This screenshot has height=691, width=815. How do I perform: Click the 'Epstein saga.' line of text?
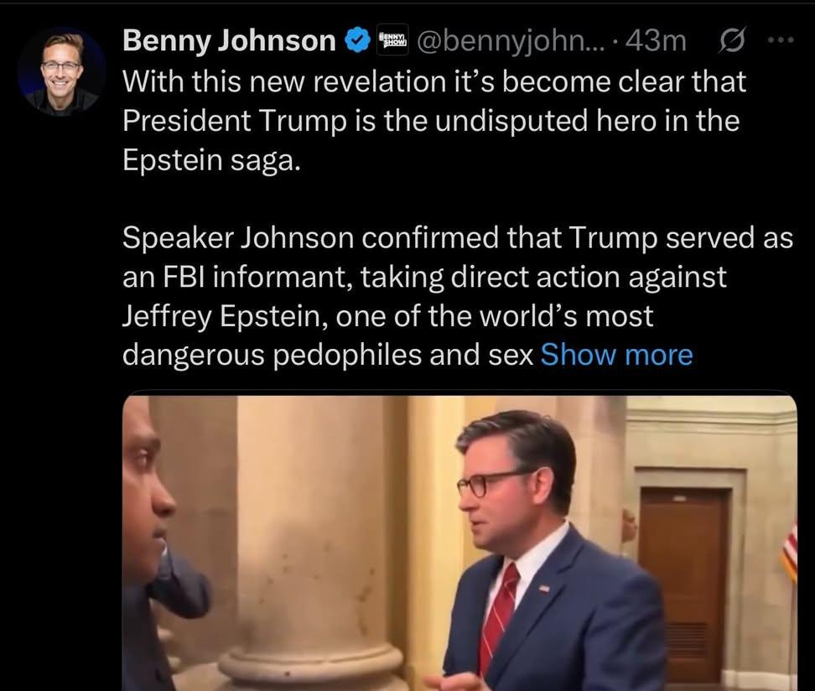point(211,160)
